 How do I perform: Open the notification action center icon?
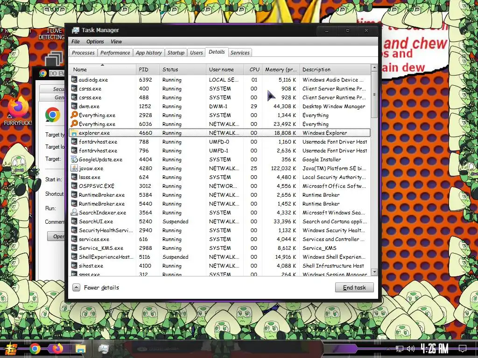point(463,349)
